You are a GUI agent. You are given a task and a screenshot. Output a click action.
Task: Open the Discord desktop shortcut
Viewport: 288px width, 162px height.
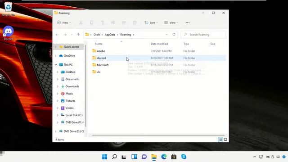(x=8, y=33)
